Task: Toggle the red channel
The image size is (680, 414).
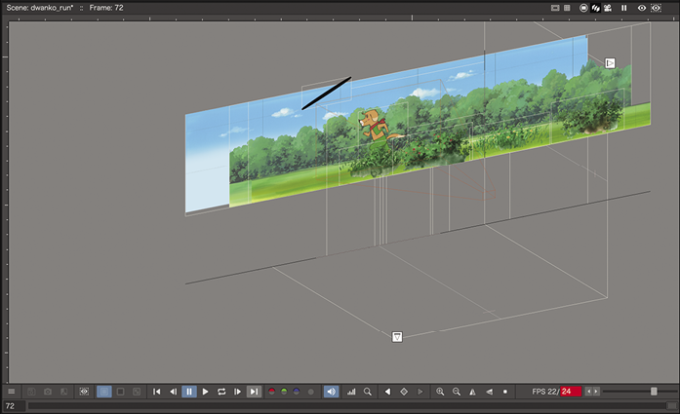Action: [271, 392]
